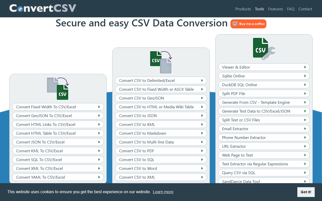This screenshot has height=201, width=322.
Task: Click arrow on Convert CSV to PDF
Action: click(202, 151)
